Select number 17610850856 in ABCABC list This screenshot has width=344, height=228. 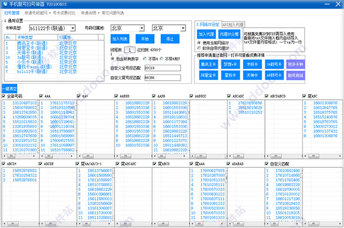point(250,103)
